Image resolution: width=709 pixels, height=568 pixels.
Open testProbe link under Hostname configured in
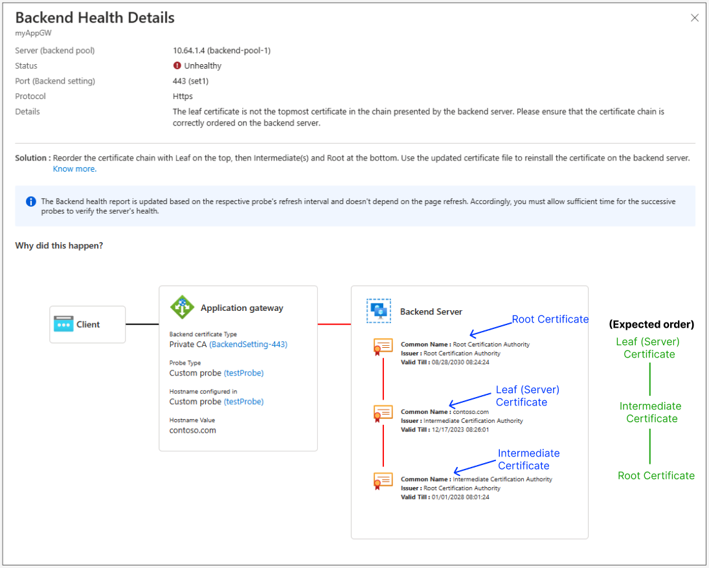click(243, 402)
